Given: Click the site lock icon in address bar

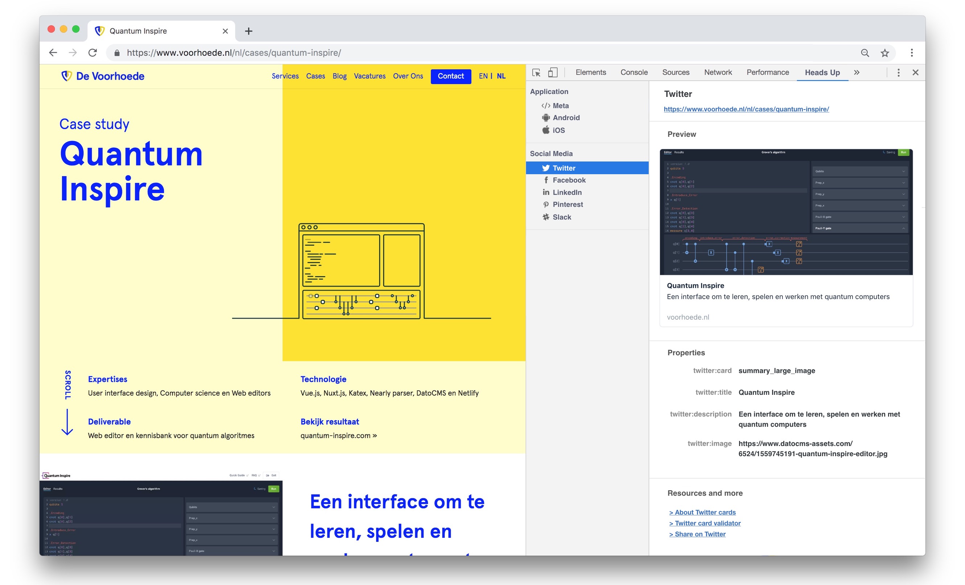Looking at the screenshot, I should 117,53.
